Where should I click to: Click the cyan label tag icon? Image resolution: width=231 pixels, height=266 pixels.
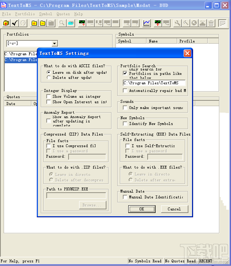point(71,23)
